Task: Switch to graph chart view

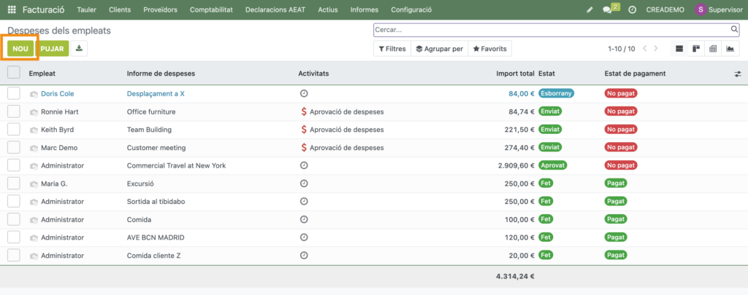Action: (730, 49)
